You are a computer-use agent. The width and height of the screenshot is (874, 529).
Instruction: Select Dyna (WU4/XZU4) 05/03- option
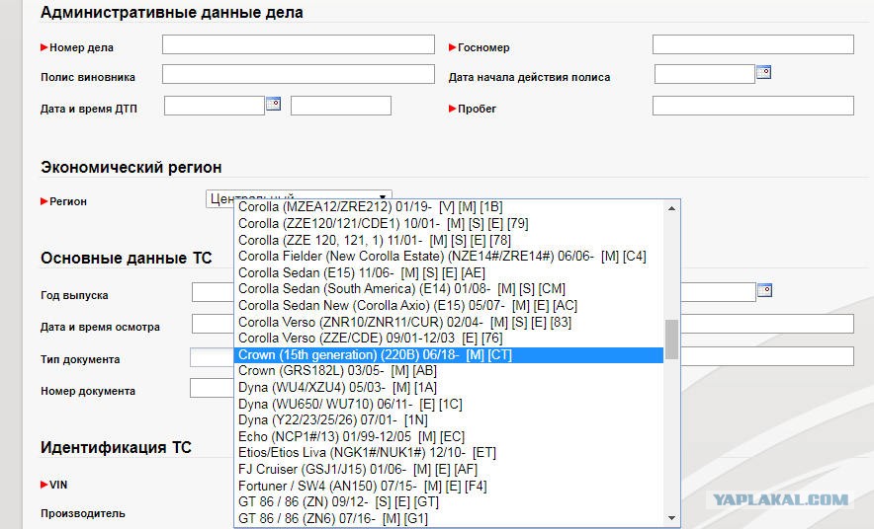pos(449,388)
